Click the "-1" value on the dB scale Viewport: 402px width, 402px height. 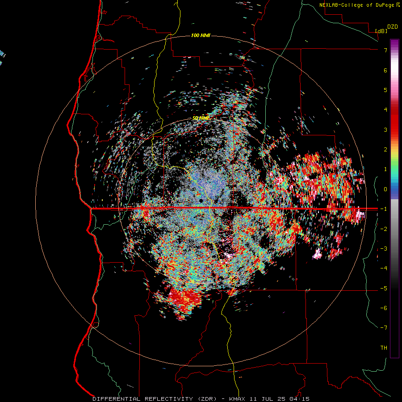point(384,209)
